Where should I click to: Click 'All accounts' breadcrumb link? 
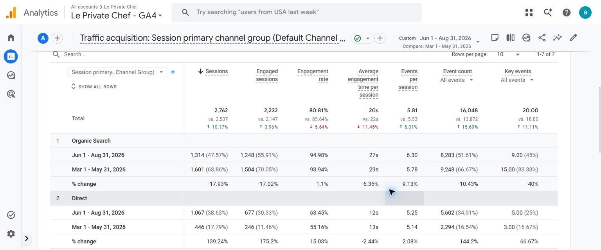[x=84, y=7]
